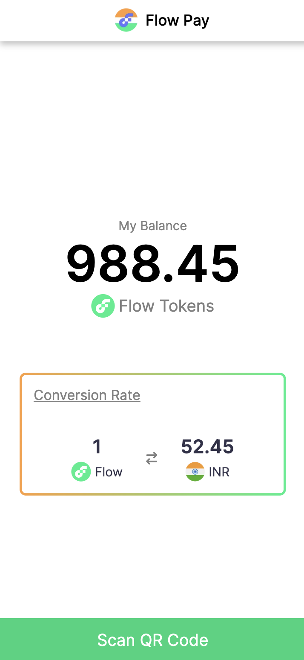The width and height of the screenshot is (304, 660).
Task: Toggle the conversion direction with the swap control
Action: [152, 458]
